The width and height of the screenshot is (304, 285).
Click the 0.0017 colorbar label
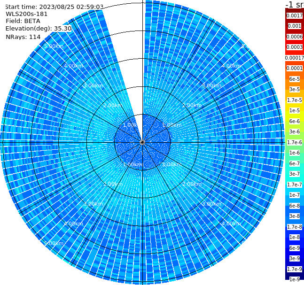[x=295, y=15]
